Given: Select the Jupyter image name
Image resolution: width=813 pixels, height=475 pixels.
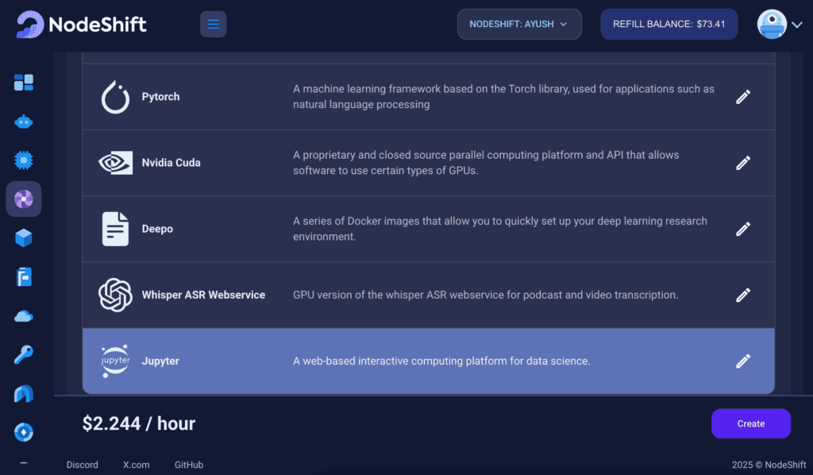Looking at the screenshot, I should point(160,361).
